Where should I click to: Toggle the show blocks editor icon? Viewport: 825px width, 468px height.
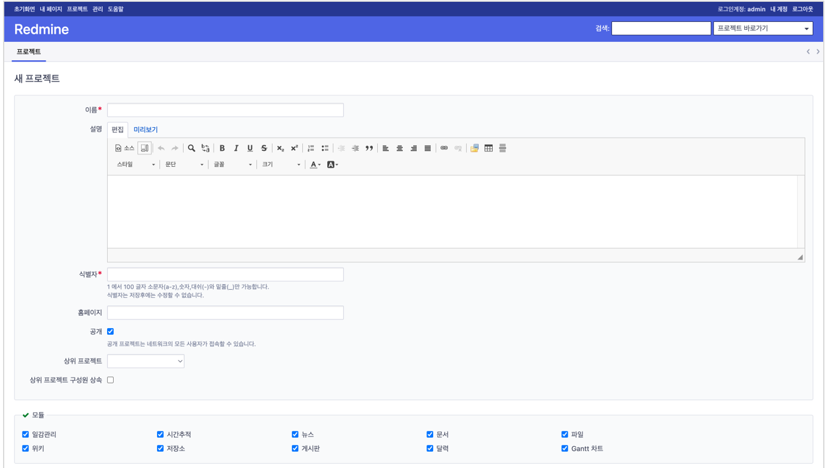(x=144, y=148)
